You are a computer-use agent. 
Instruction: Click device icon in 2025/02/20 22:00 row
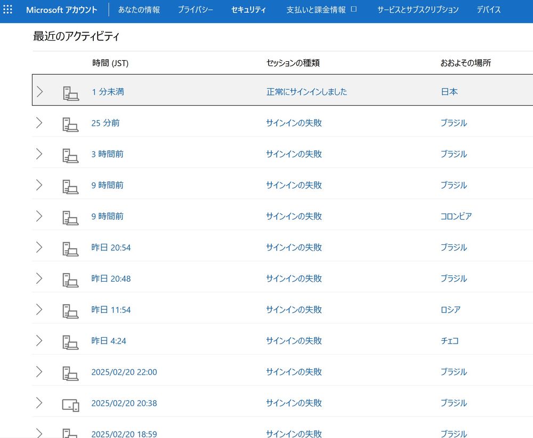click(x=70, y=373)
